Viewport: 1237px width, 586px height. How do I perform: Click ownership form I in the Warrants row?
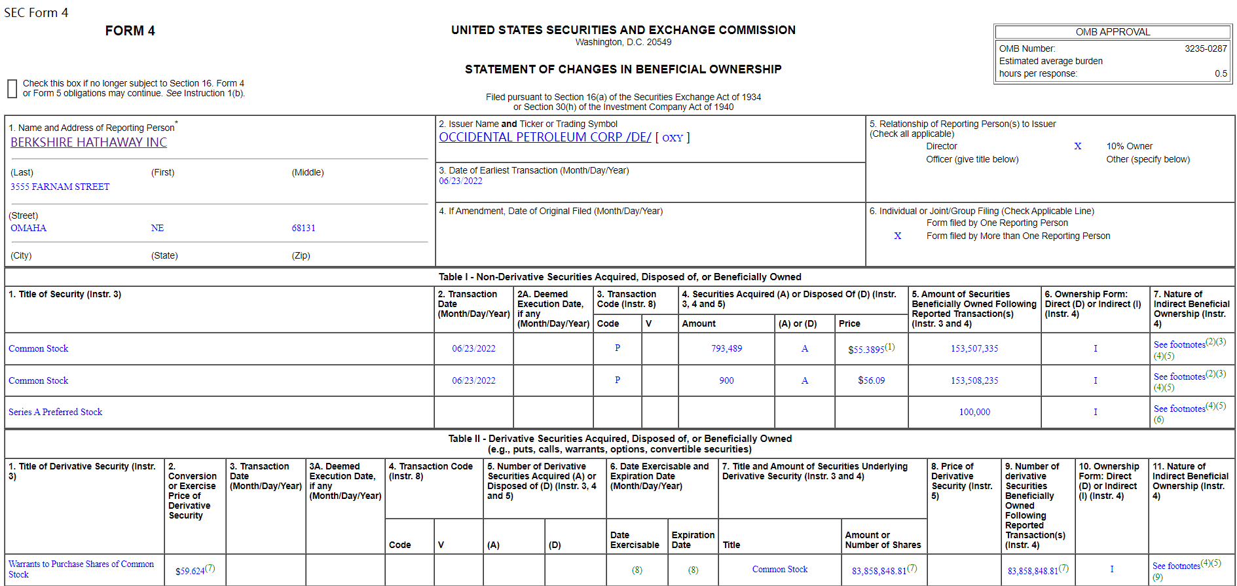1112,569
